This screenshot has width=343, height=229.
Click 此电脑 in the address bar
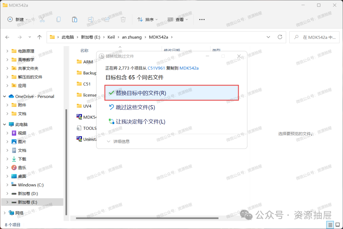click(68, 37)
